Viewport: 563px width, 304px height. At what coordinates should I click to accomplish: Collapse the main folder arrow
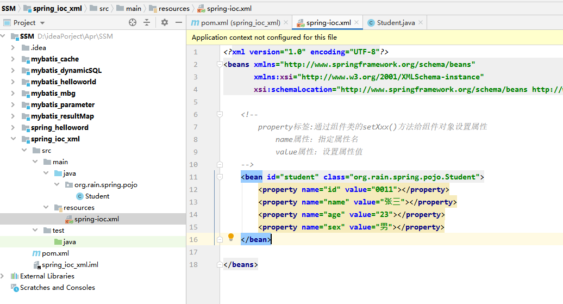click(x=35, y=162)
